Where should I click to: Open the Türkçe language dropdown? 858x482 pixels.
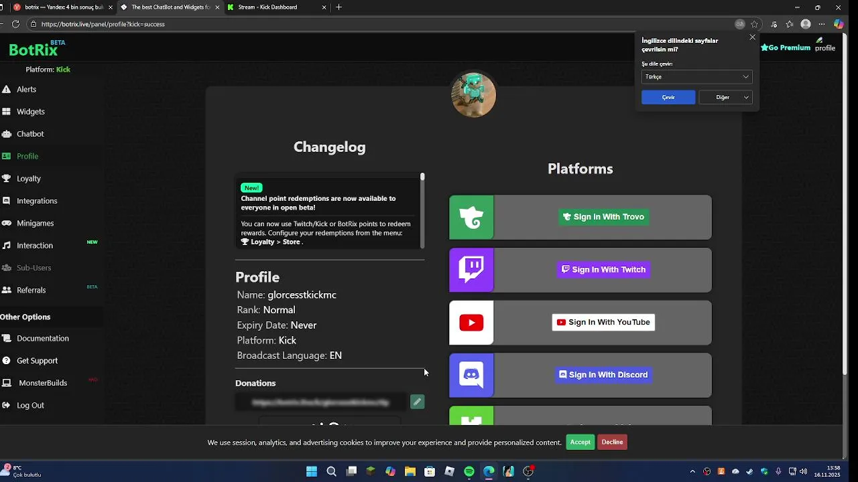pyautogui.click(x=696, y=77)
